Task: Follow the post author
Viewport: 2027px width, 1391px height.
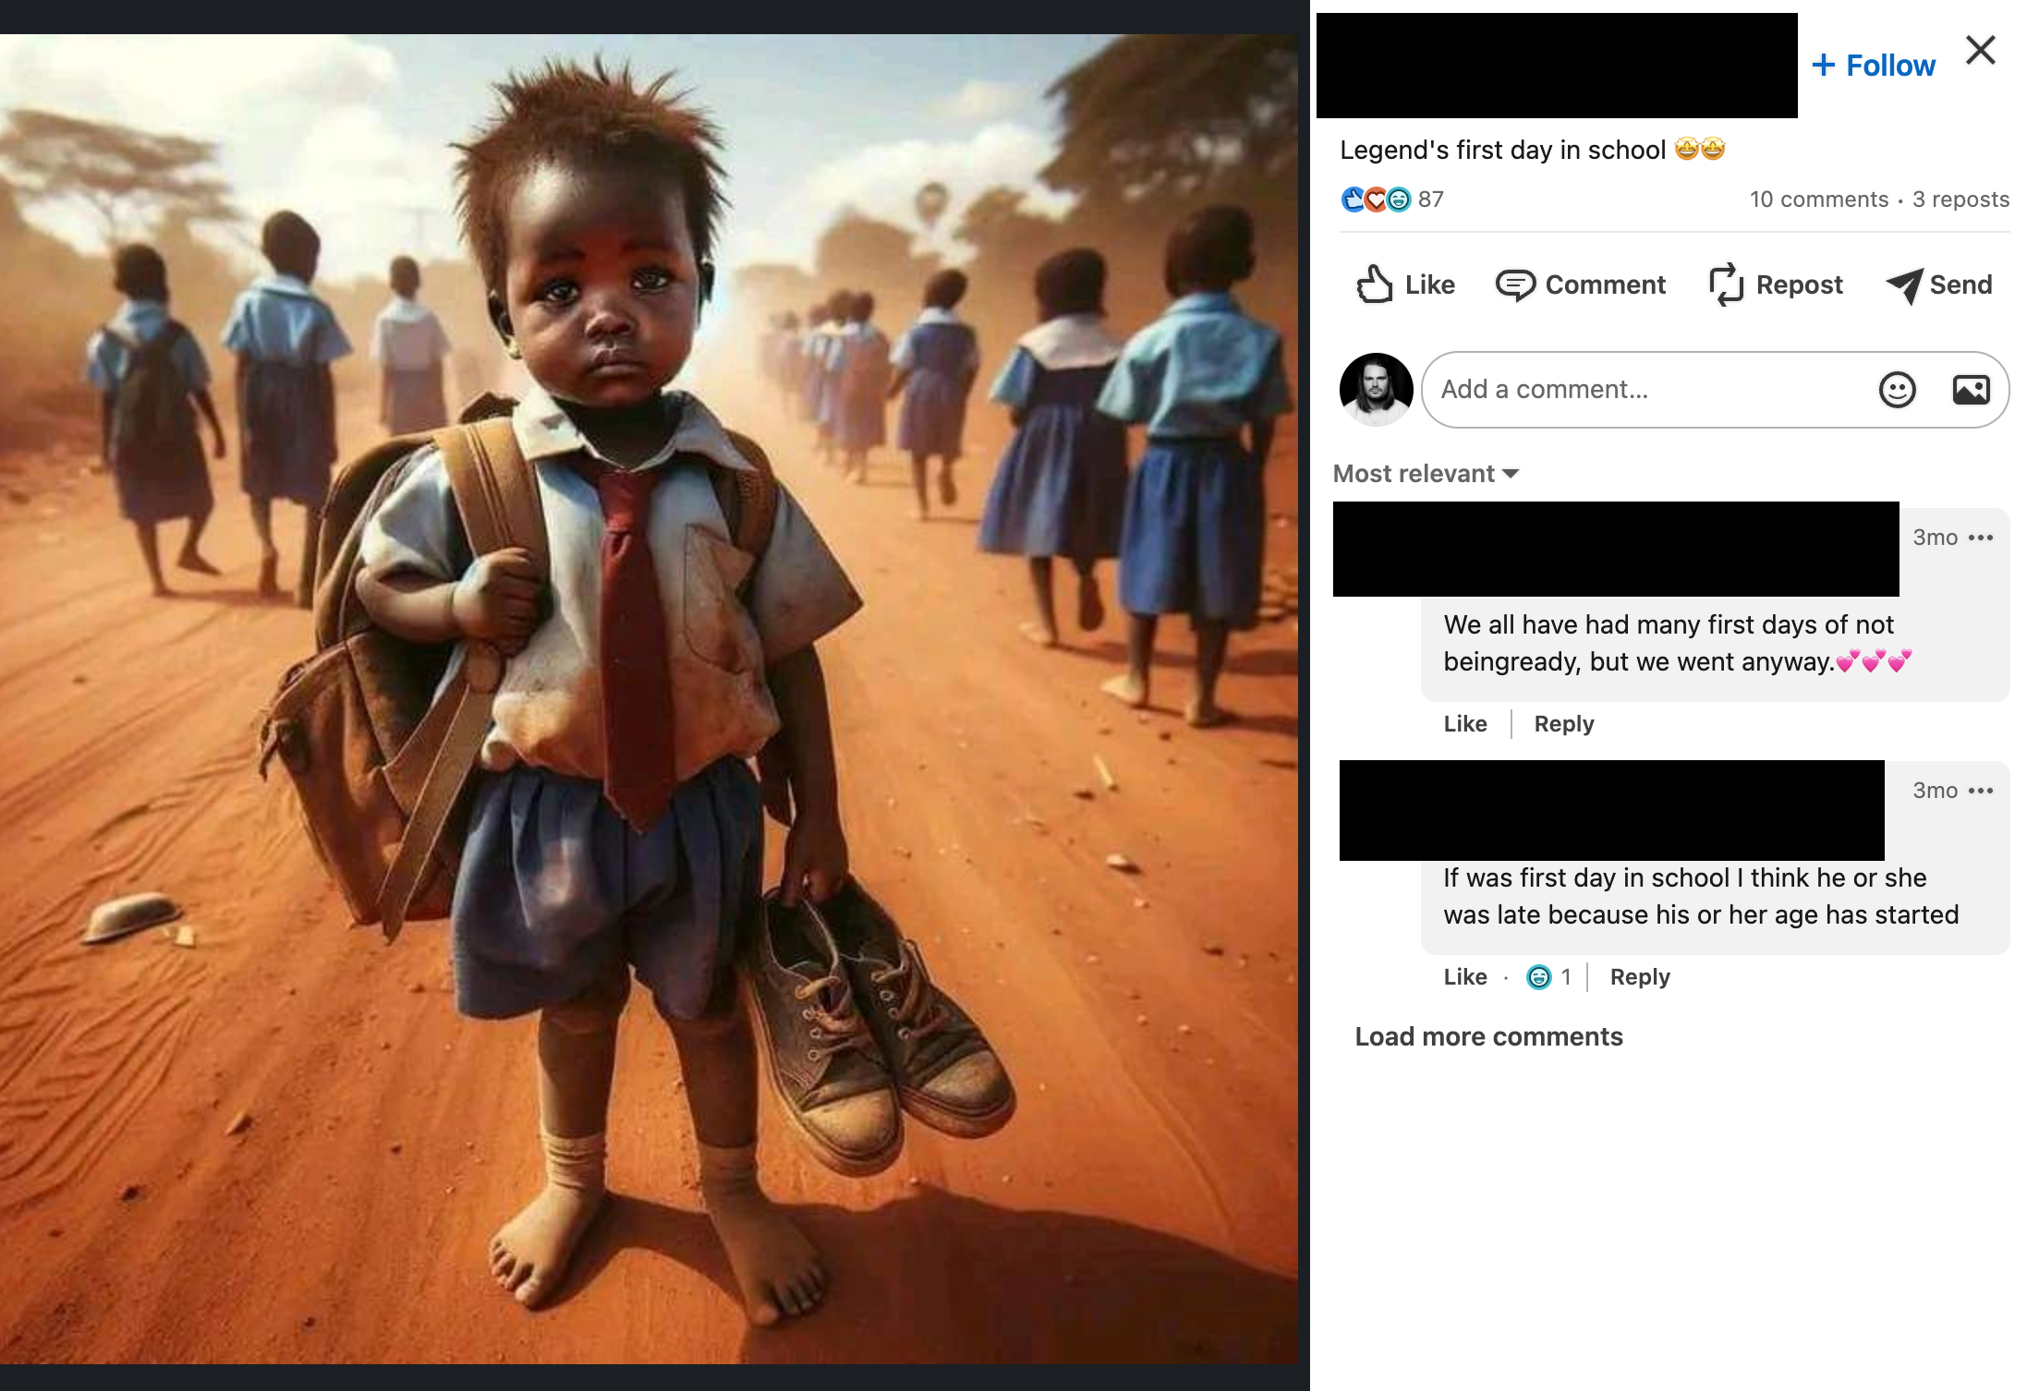Action: [1873, 66]
